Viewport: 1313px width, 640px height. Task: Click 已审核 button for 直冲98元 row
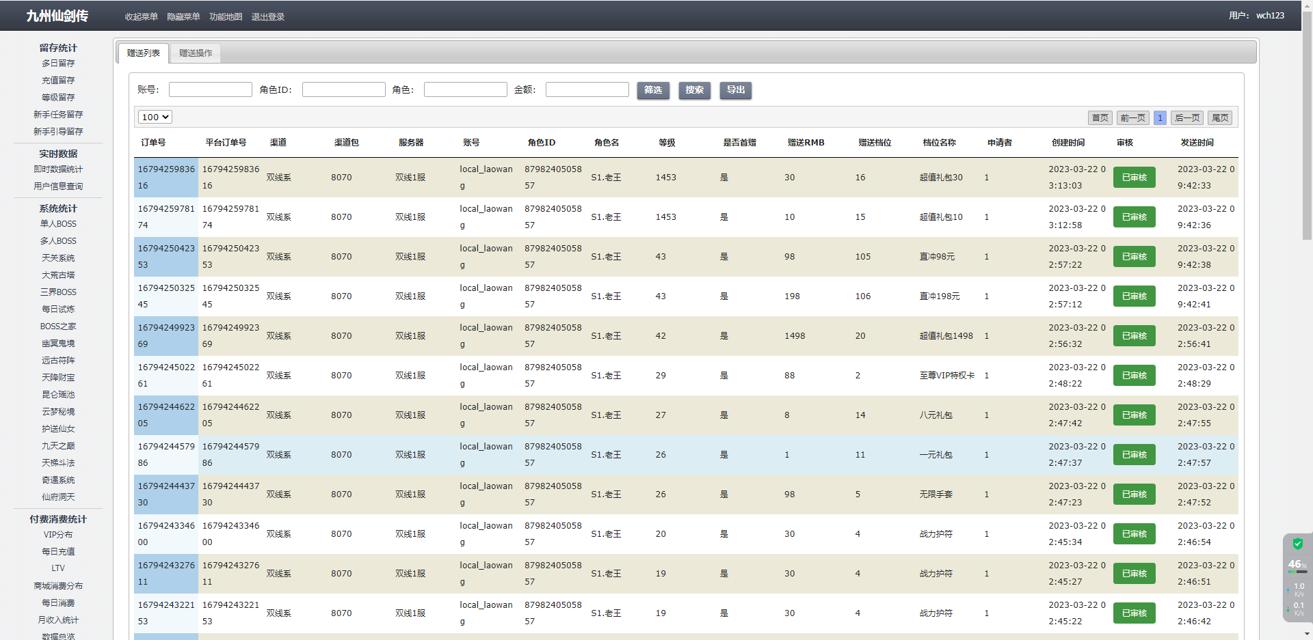pos(1135,257)
